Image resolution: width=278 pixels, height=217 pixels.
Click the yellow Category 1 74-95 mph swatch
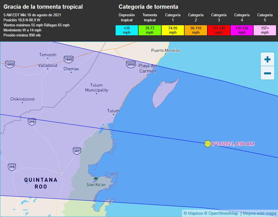coord(173,30)
